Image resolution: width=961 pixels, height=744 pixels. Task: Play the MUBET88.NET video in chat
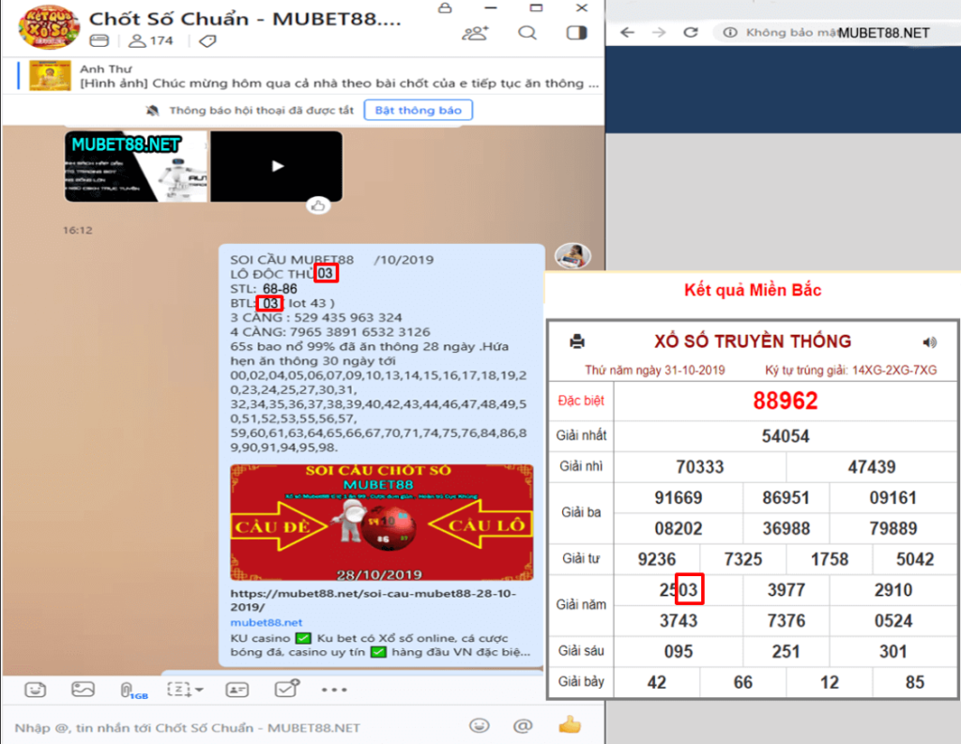coord(277,166)
